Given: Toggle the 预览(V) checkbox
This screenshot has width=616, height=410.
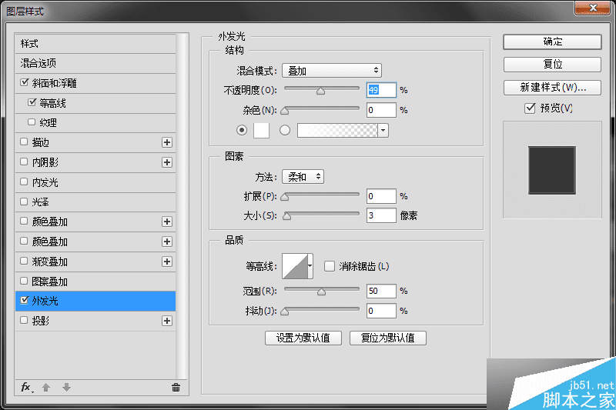Looking at the screenshot, I should tap(530, 108).
